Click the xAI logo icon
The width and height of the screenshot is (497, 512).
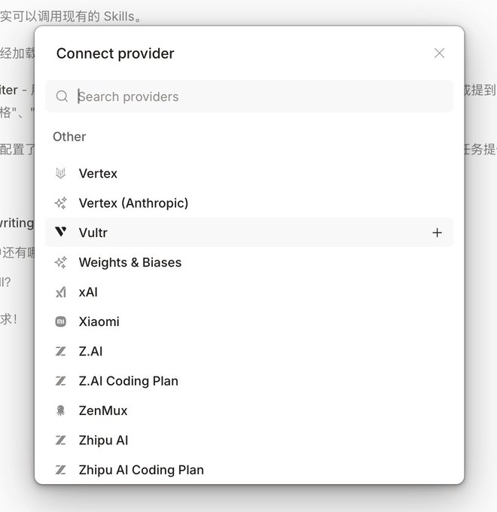pyautogui.click(x=61, y=292)
